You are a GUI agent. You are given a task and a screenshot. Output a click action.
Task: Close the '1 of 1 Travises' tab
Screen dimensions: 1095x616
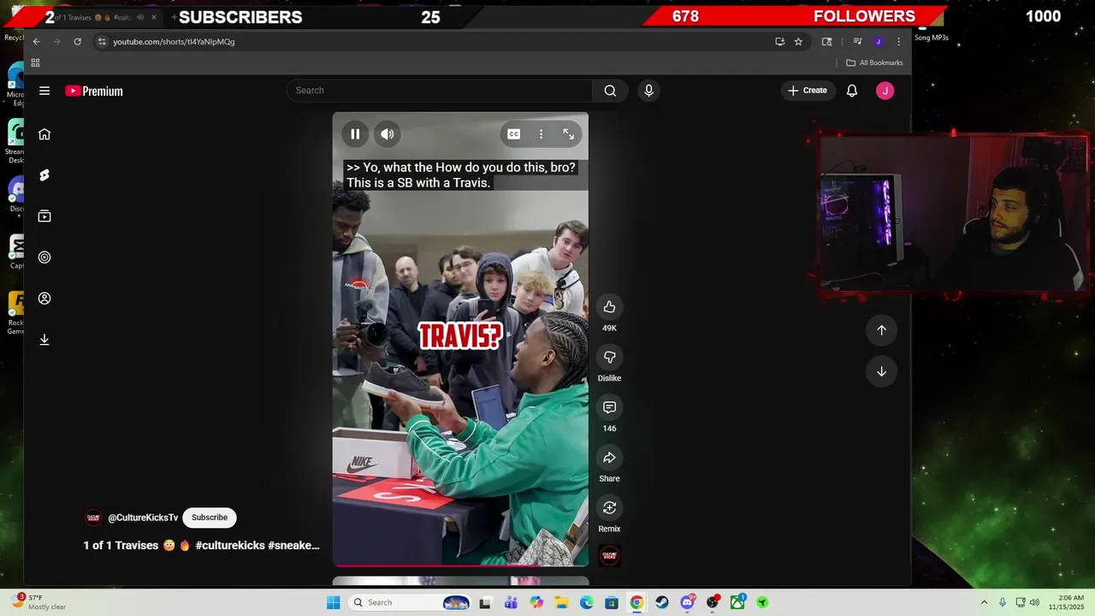[154, 17]
